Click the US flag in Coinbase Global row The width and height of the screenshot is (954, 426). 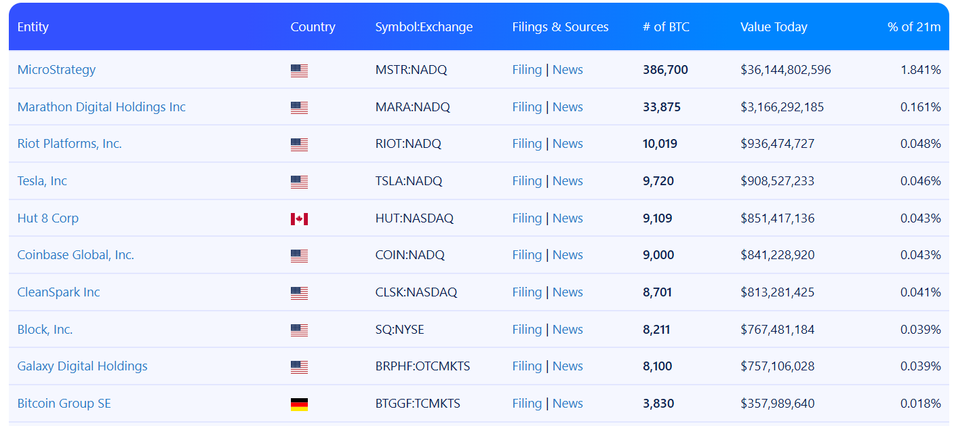coord(299,256)
